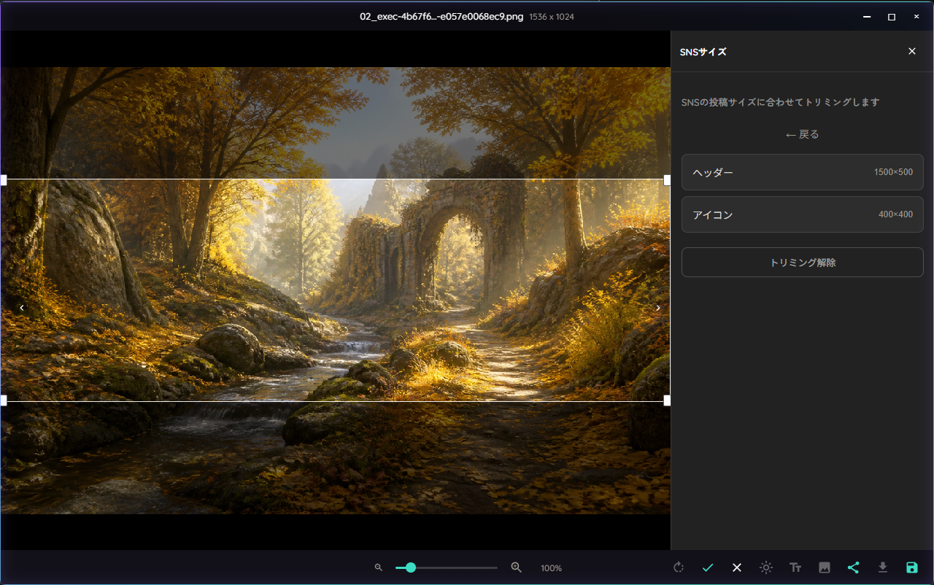Click the green save icon

[912, 567]
